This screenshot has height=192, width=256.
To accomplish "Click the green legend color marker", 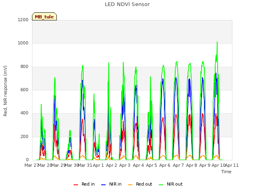I will coord(161,185).
